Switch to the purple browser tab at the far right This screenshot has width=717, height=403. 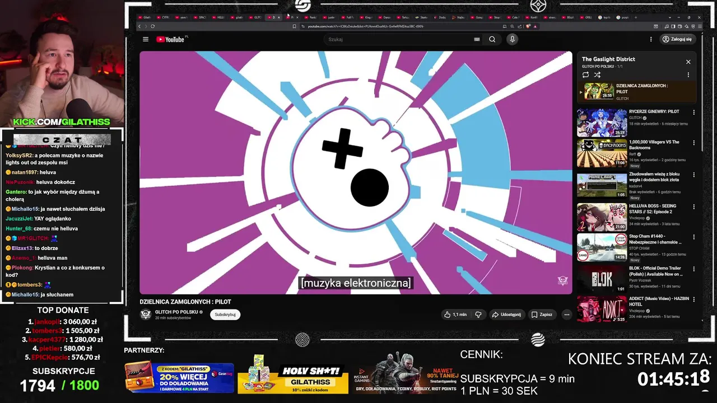(623, 17)
